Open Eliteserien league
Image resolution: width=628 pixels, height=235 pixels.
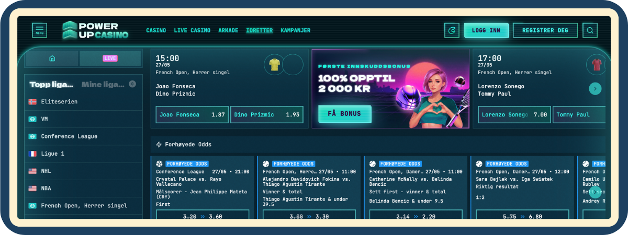83,102
